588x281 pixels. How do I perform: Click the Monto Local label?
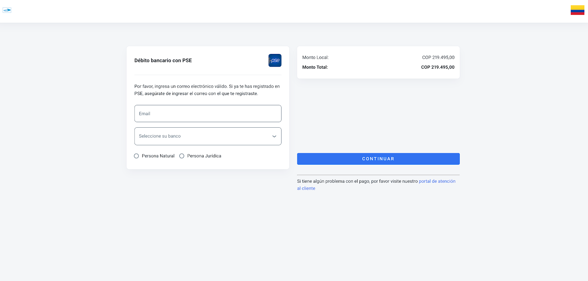point(315,58)
